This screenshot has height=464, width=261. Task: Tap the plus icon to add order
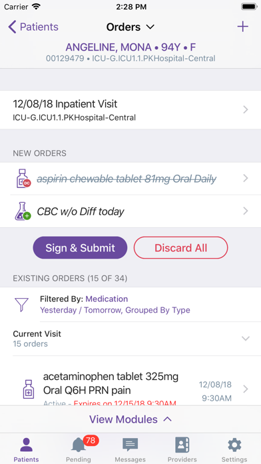(242, 27)
